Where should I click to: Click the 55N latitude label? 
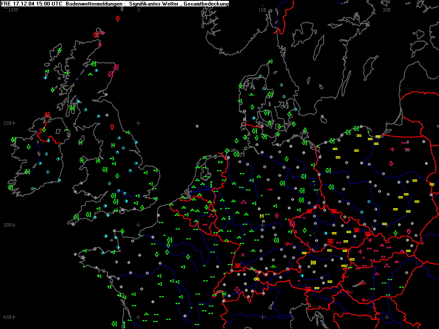(x=8, y=123)
